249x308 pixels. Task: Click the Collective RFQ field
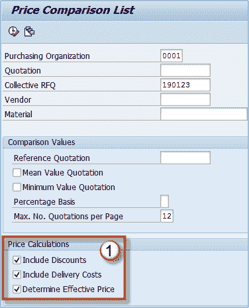point(185,85)
